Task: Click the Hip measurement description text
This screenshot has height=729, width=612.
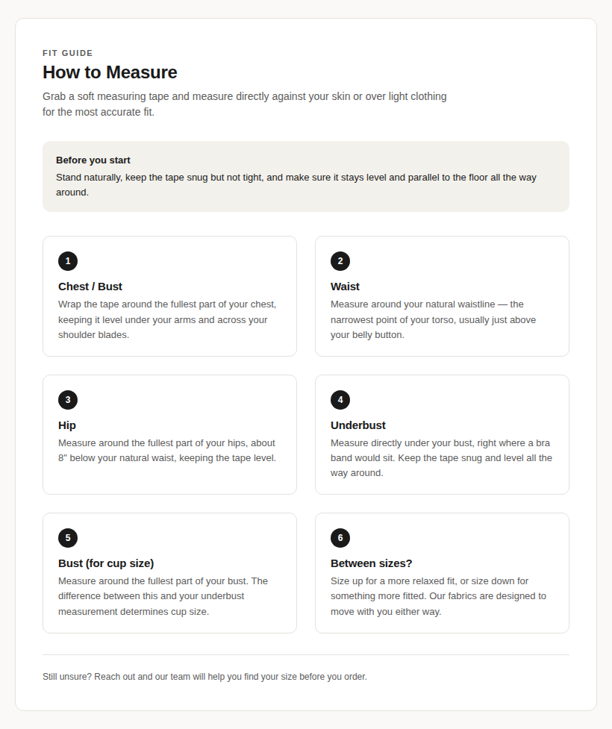Action: [167, 450]
